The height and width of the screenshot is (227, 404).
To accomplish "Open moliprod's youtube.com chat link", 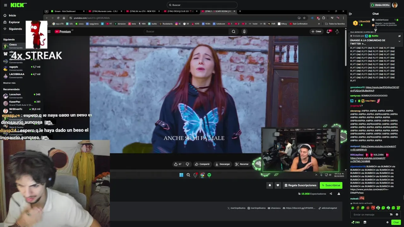I will [x=373, y=148].
